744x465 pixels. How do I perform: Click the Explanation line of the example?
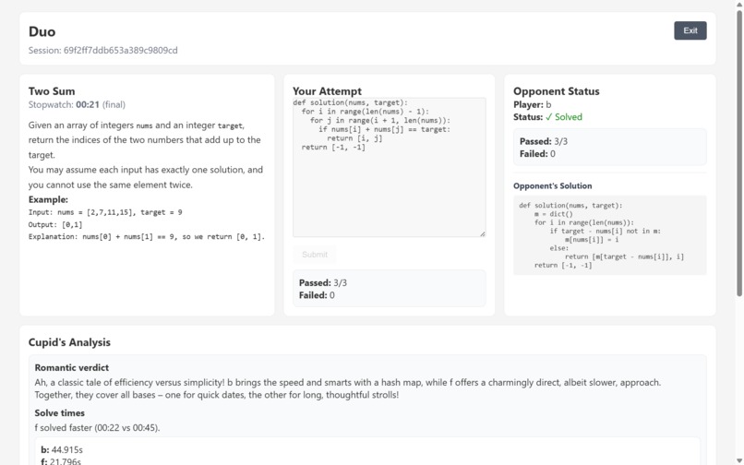[147, 236]
